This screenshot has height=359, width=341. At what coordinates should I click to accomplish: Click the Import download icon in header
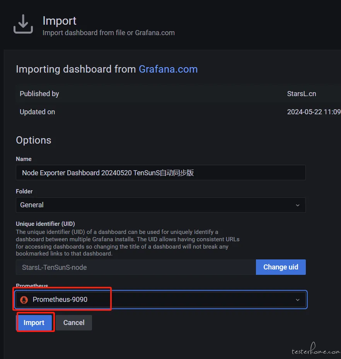tap(23, 24)
